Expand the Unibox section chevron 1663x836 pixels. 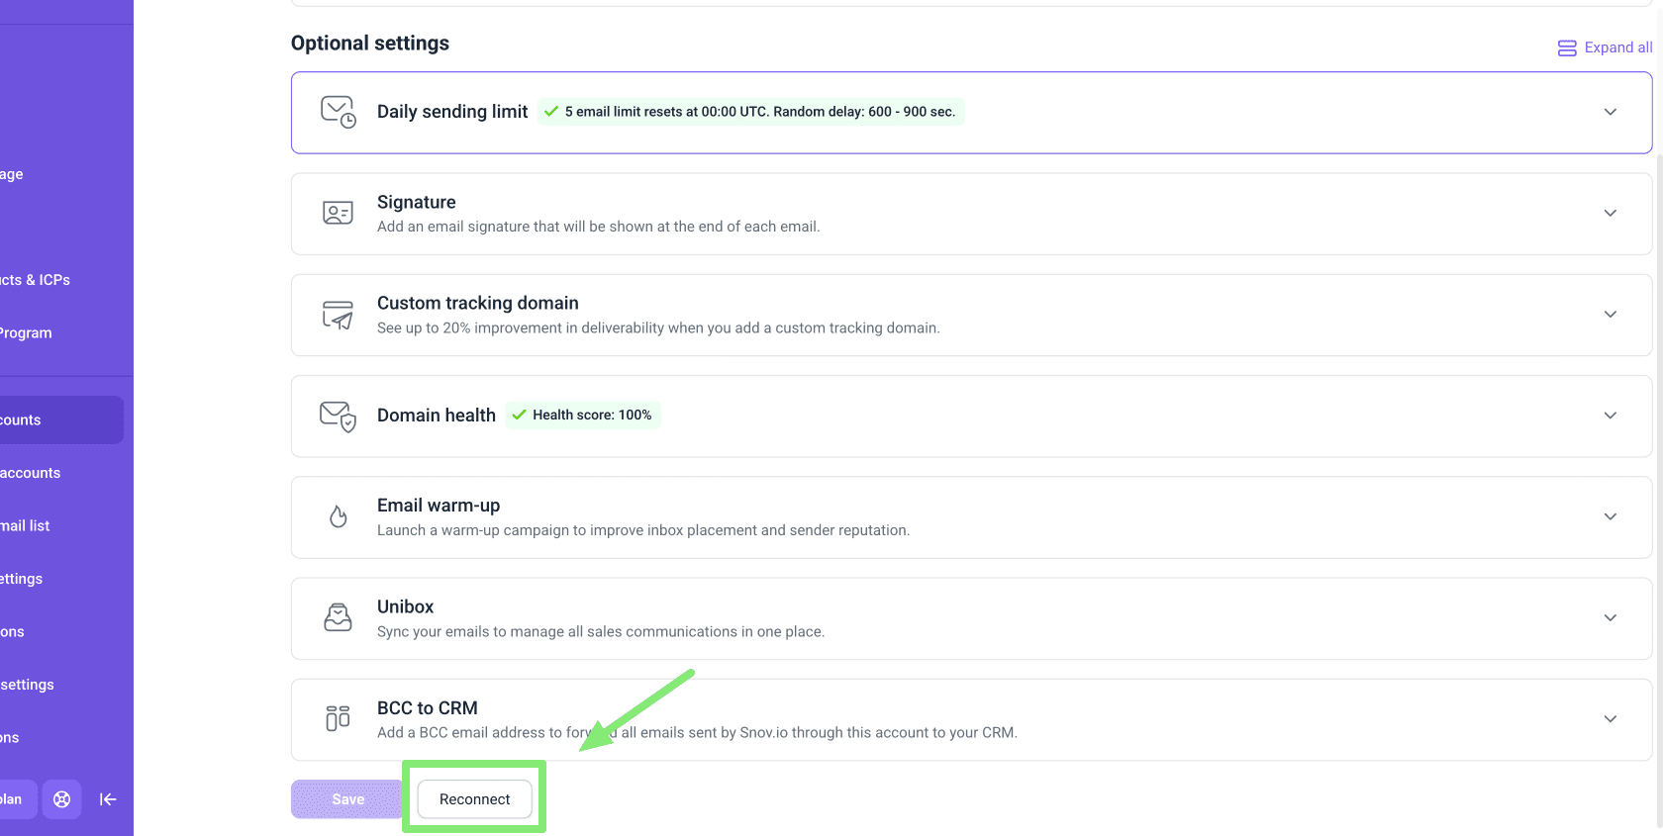tap(1611, 617)
